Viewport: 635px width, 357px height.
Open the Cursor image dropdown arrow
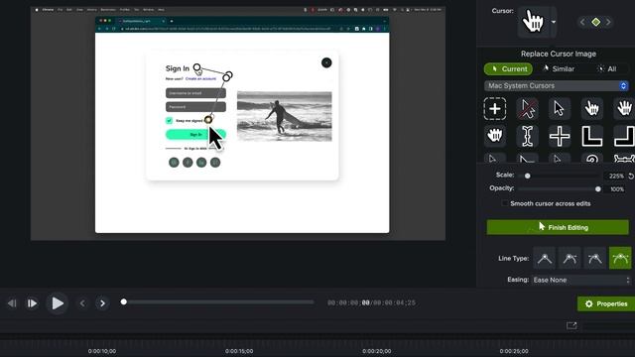pyautogui.click(x=554, y=22)
